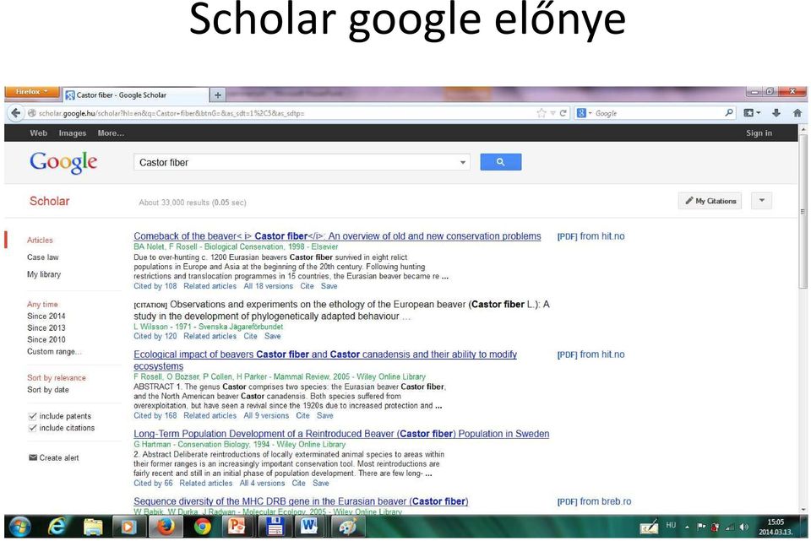Click the My Citations button

point(710,201)
